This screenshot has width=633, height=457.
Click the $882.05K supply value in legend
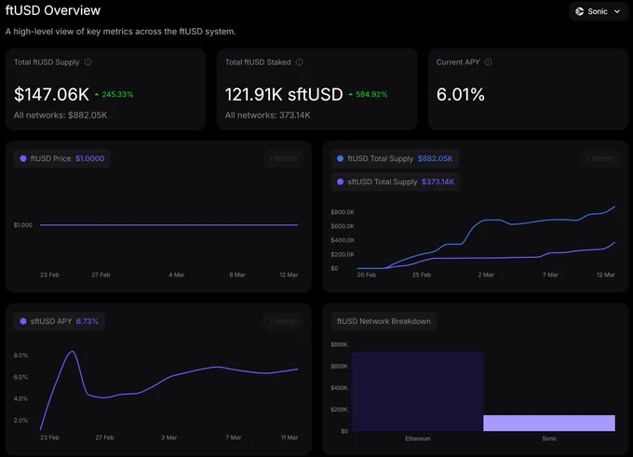[x=436, y=158]
